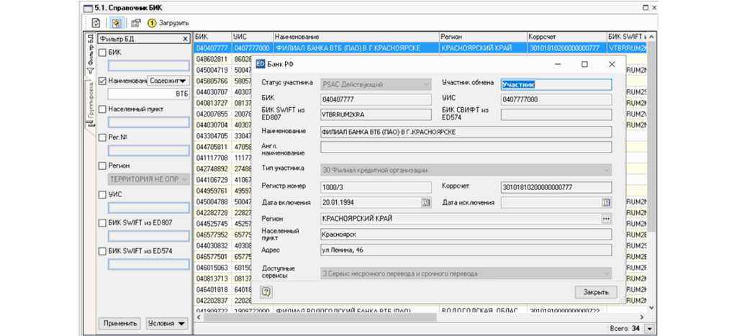This screenshot has height=336, width=737.
Task: Open calendar picker for Дата включения
Action: pyautogui.click(x=425, y=203)
